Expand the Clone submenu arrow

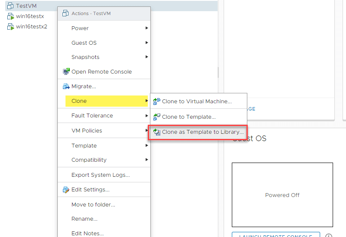[147, 101]
